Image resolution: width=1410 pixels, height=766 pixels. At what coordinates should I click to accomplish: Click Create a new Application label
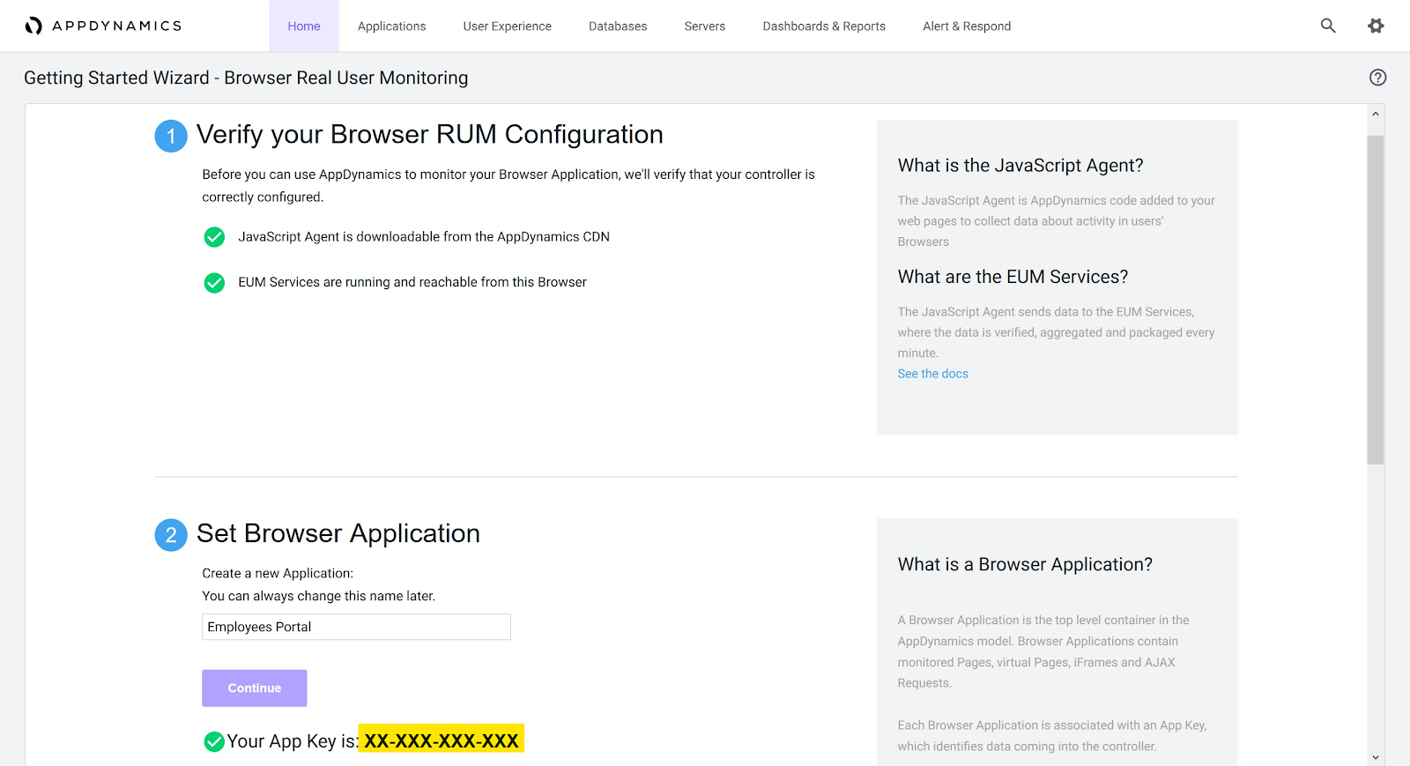tap(278, 573)
